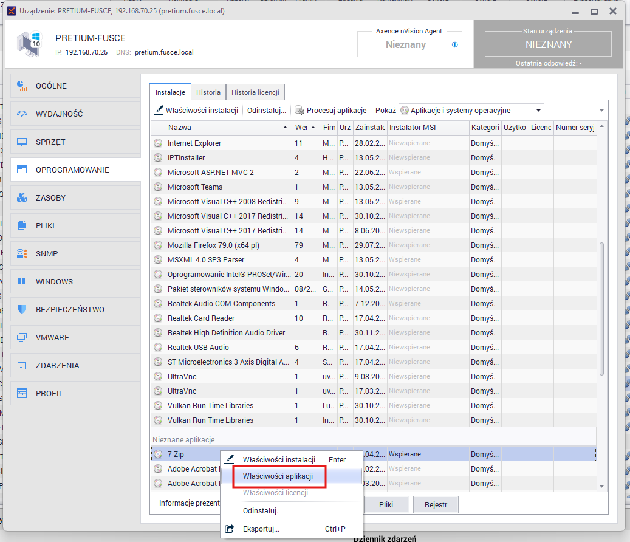Select the SNMP sidebar icon
The image size is (630, 542).
pyautogui.click(x=22, y=253)
